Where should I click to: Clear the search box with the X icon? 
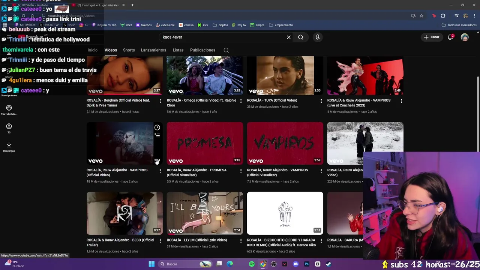pos(289,37)
